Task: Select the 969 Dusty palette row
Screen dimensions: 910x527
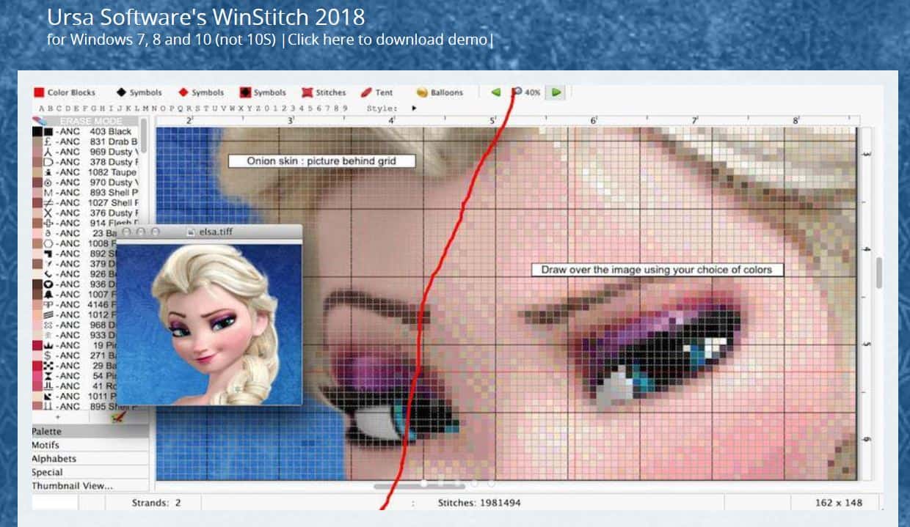Action: (x=85, y=152)
